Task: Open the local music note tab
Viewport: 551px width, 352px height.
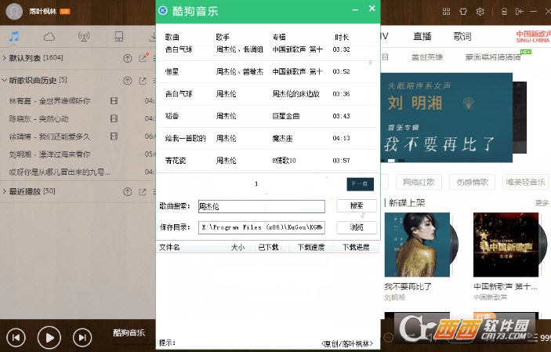Action: tap(14, 36)
